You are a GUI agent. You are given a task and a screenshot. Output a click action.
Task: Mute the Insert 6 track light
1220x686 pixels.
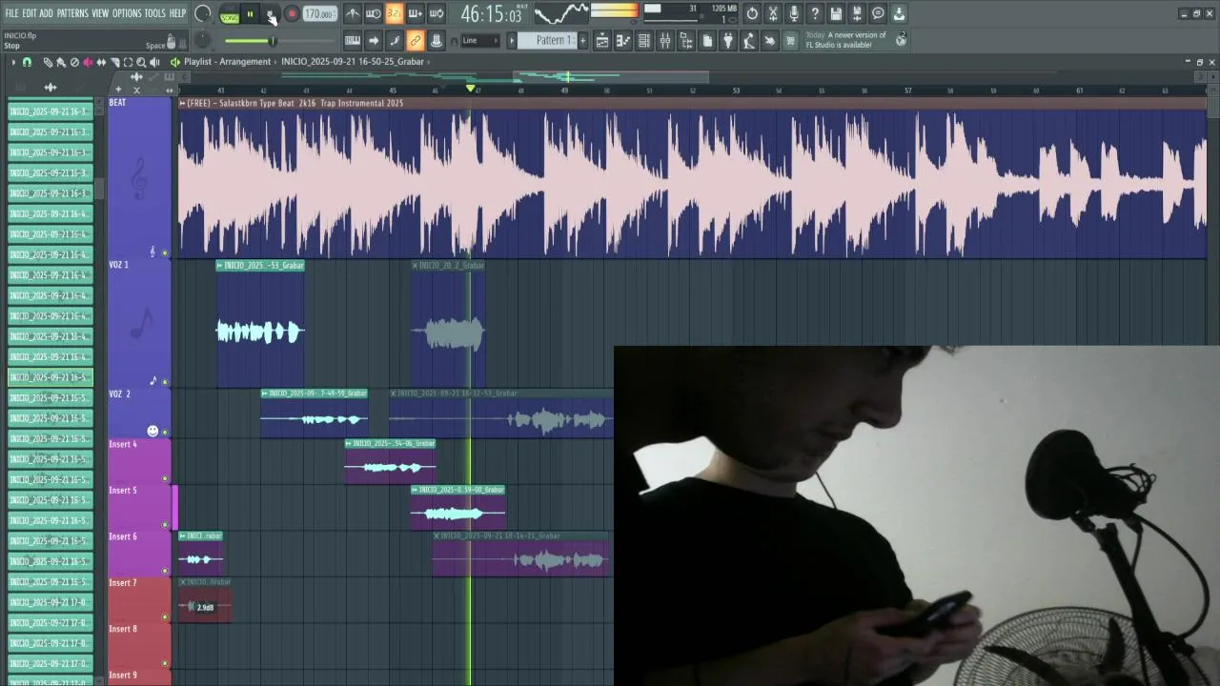pyautogui.click(x=165, y=571)
